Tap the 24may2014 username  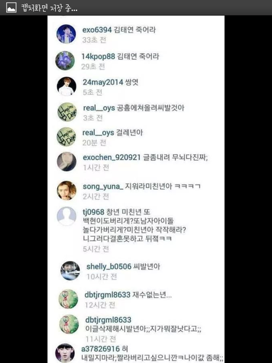point(103,82)
